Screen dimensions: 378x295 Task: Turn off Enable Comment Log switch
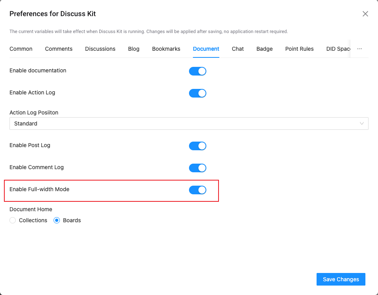(x=198, y=168)
